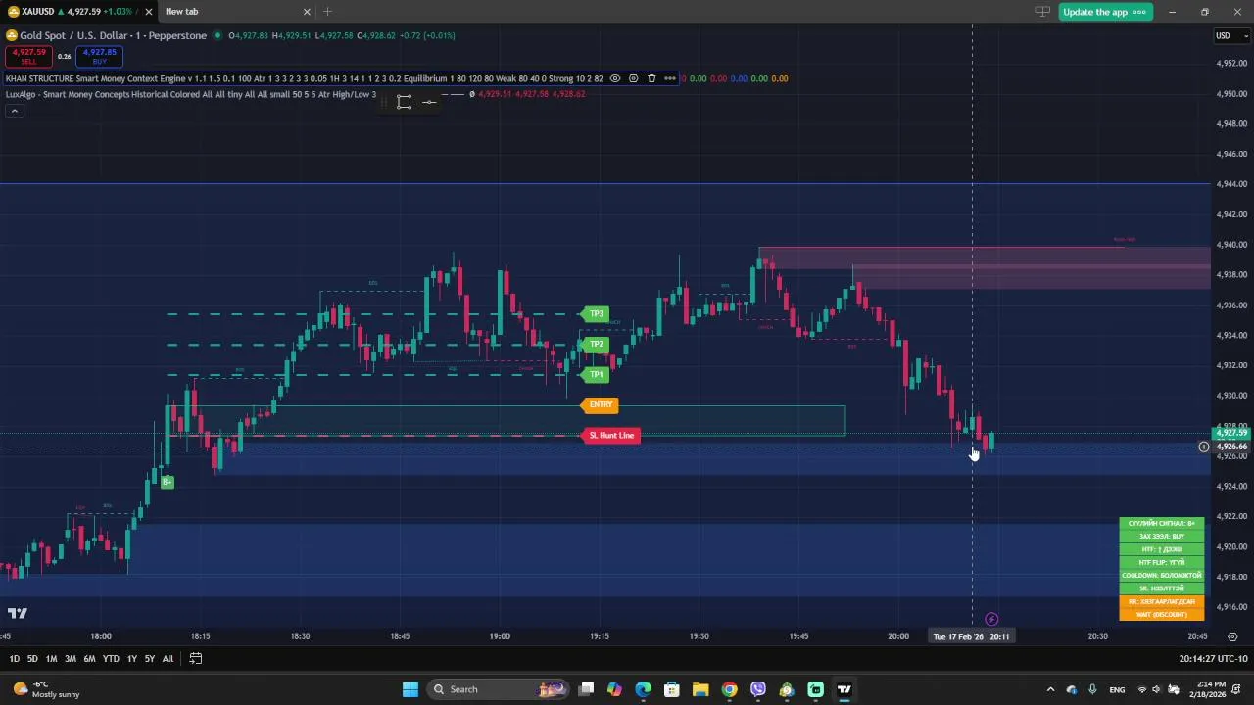Switch to the New tab
1254x705 pixels.
[x=181, y=12]
